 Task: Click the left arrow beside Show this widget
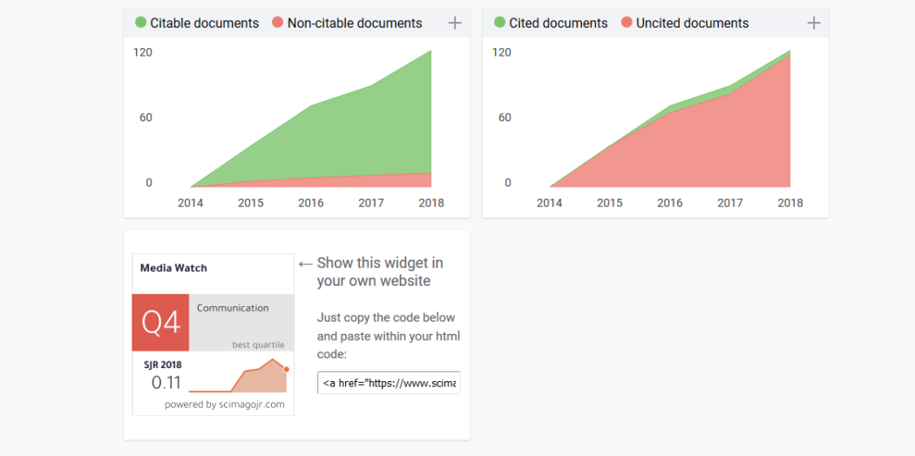305,263
